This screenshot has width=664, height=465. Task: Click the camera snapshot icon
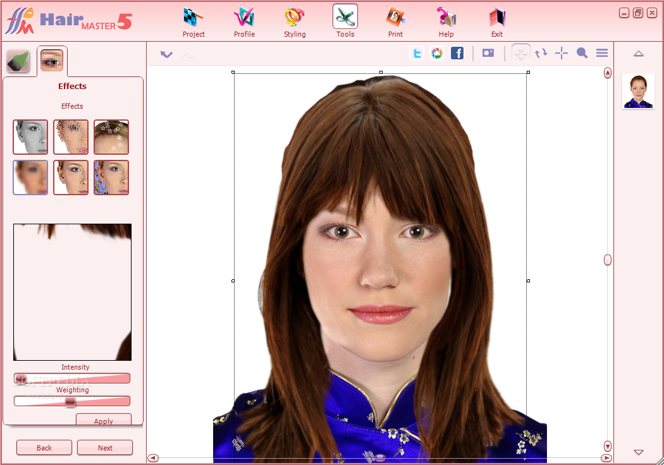[x=488, y=53]
